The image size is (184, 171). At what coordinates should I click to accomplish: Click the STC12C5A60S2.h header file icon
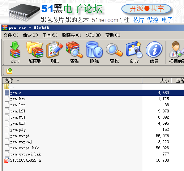click(7, 160)
